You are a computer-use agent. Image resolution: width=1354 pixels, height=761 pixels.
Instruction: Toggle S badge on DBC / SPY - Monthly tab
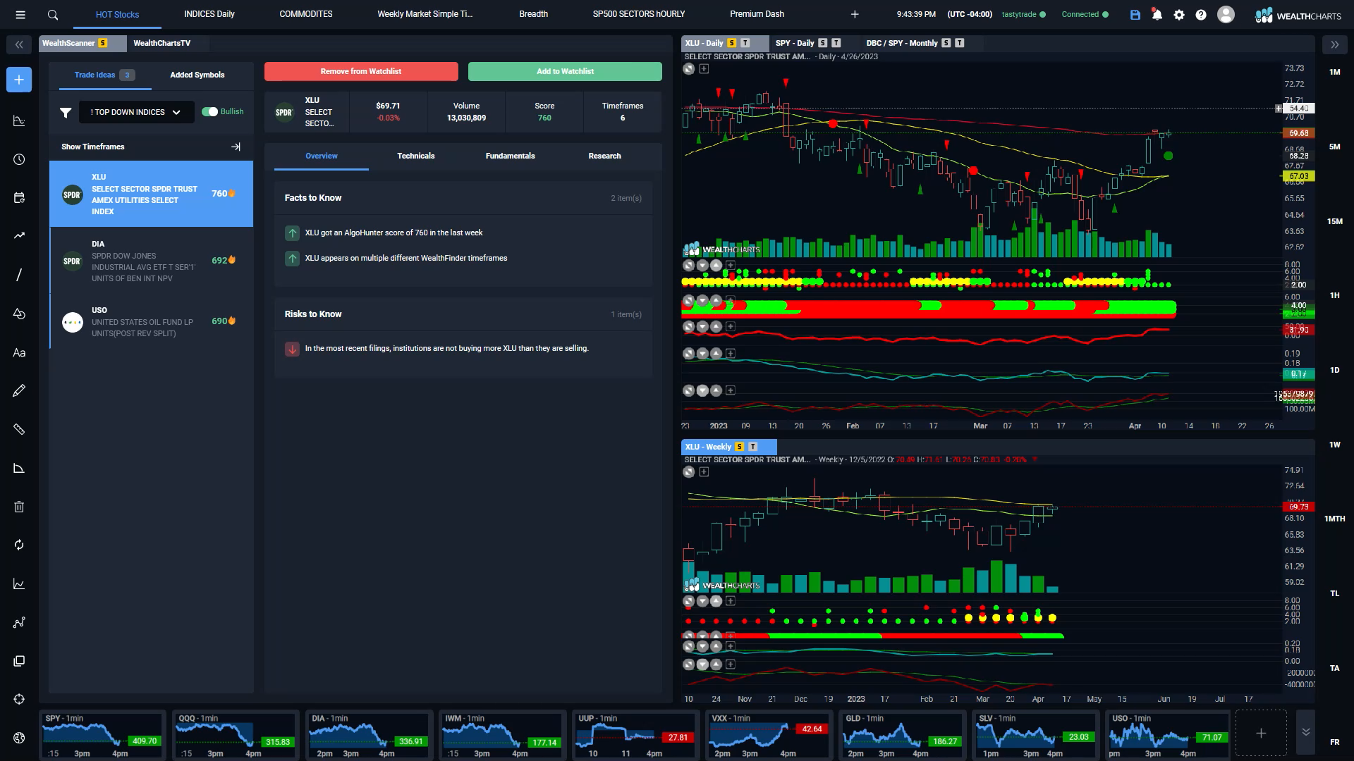[946, 43]
